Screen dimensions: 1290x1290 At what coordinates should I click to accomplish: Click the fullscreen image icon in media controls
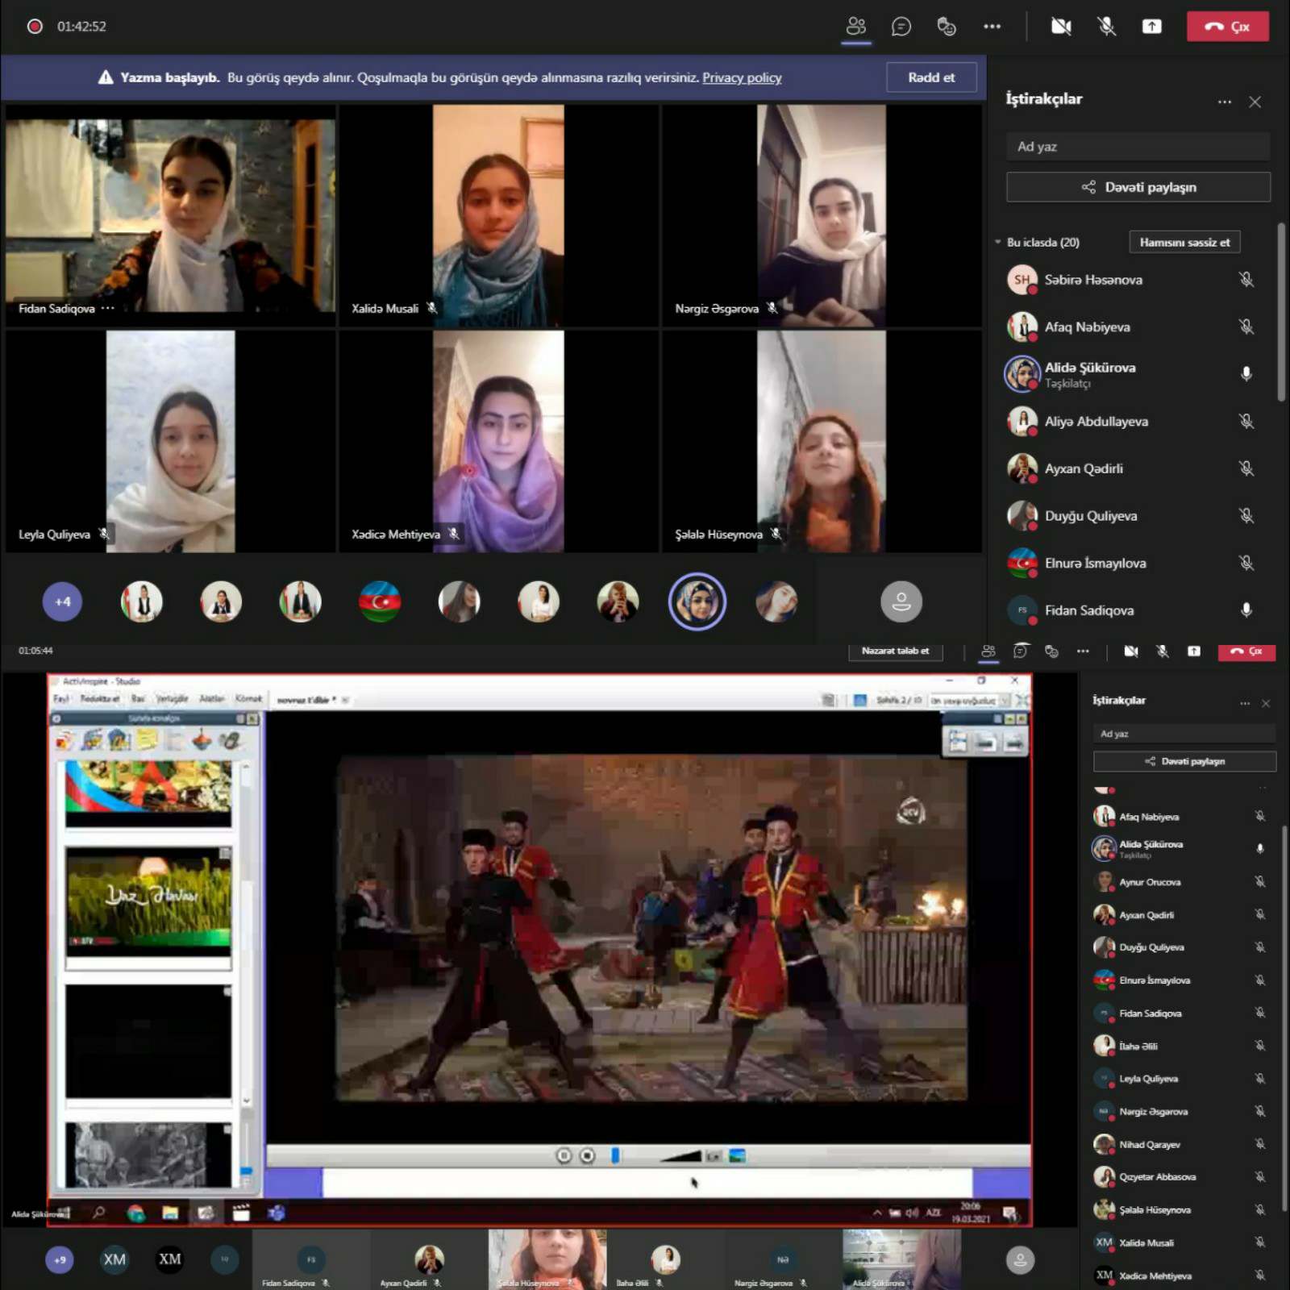click(737, 1156)
